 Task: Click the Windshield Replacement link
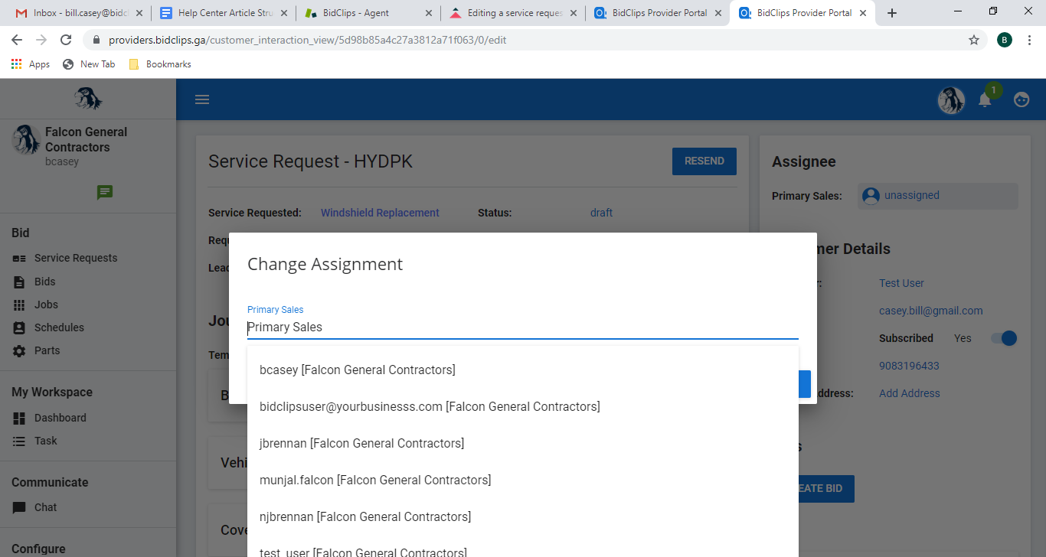coord(380,213)
